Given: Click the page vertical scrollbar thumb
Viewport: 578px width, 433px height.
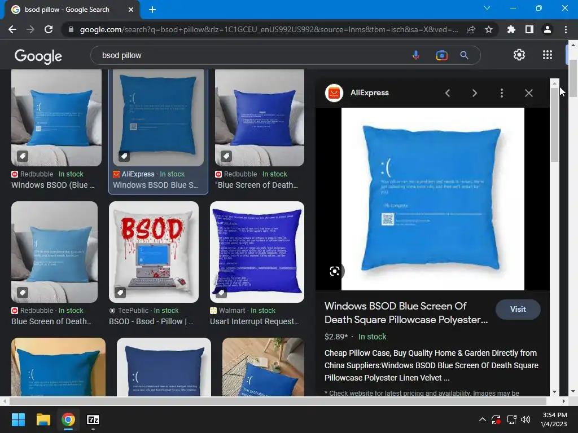Looking at the screenshot, I should click(573, 78).
